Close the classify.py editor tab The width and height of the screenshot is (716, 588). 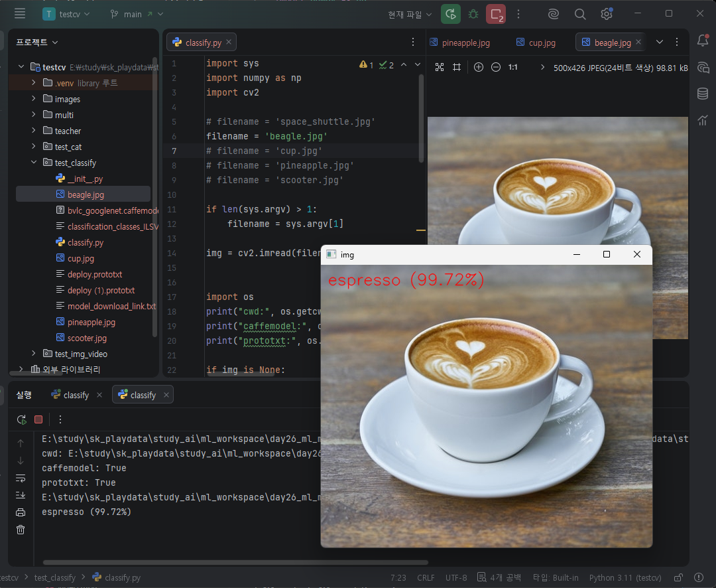pos(228,42)
